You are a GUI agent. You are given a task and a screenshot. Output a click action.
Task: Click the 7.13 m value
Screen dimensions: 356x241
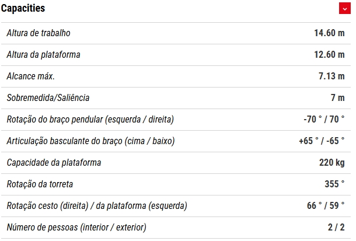pyautogui.click(x=331, y=76)
